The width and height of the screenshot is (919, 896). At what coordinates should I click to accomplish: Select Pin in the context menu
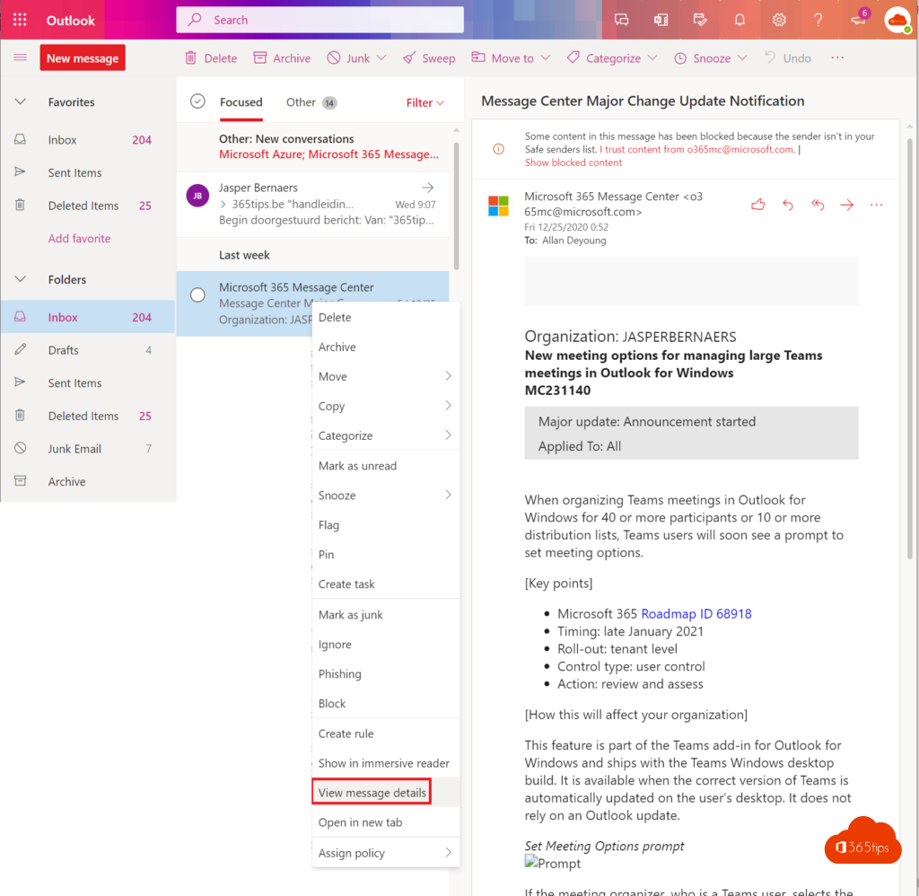coord(386,554)
